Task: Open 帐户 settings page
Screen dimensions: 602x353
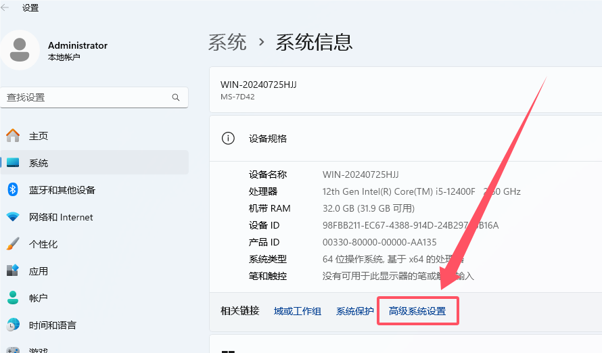Action: [95, 298]
